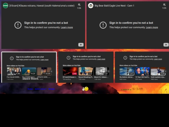Click warning icon in Venice Beach player

[x=12, y=58]
